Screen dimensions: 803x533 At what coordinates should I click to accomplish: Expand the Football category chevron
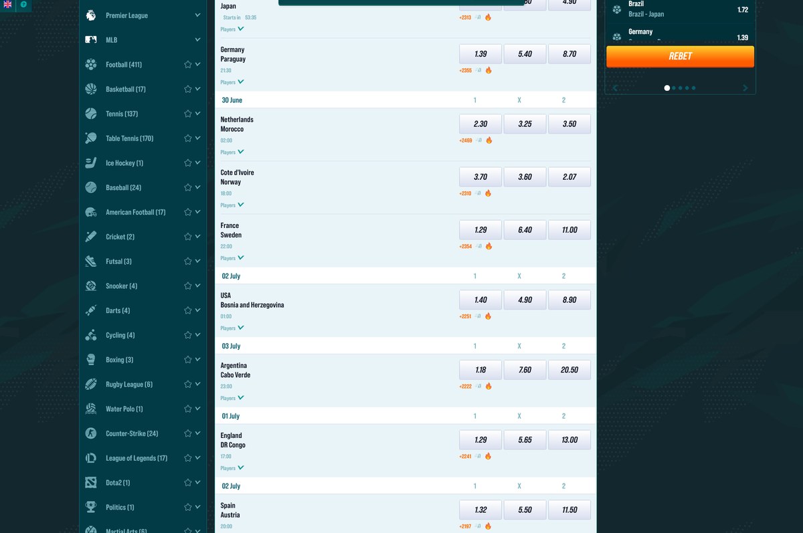point(197,64)
